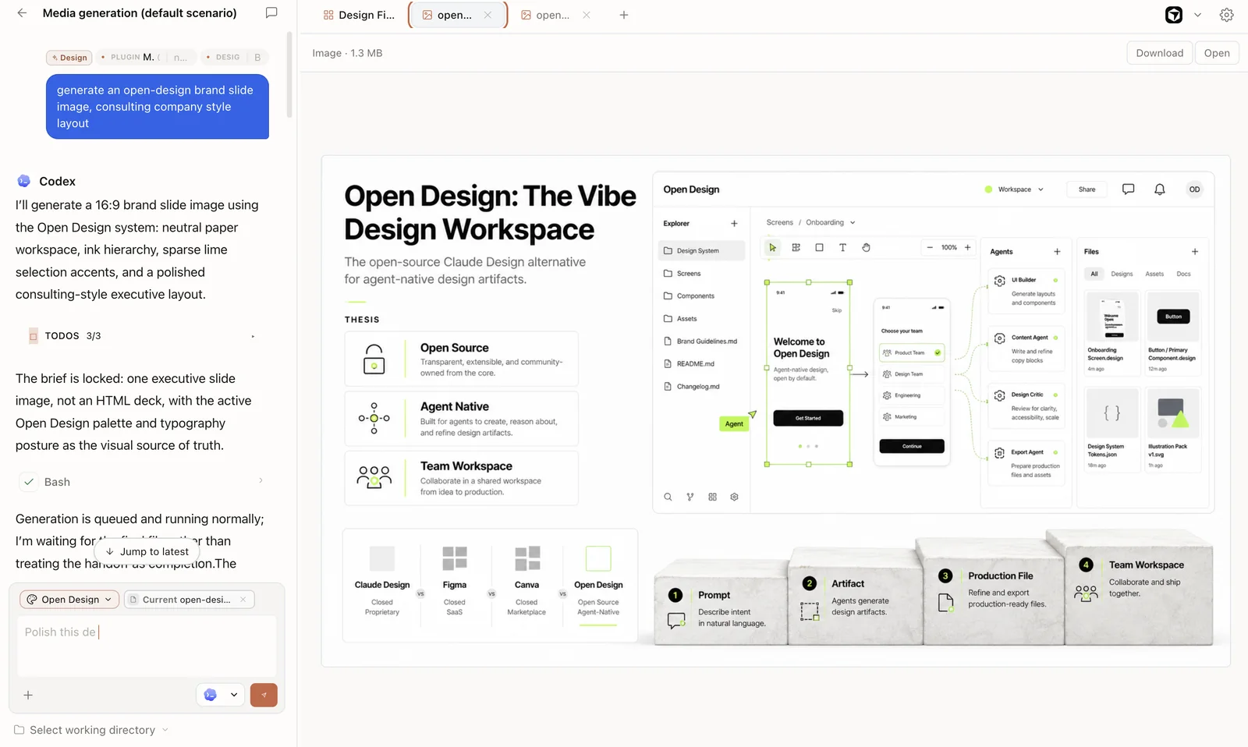Go back using the left arrow icon
The height and width of the screenshot is (747, 1248).
(22, 13)
